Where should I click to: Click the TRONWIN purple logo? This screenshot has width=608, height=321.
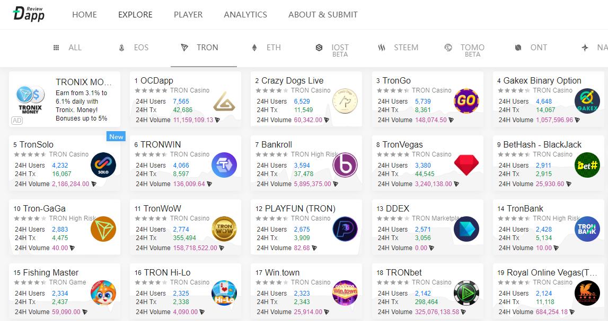point(224,165)
